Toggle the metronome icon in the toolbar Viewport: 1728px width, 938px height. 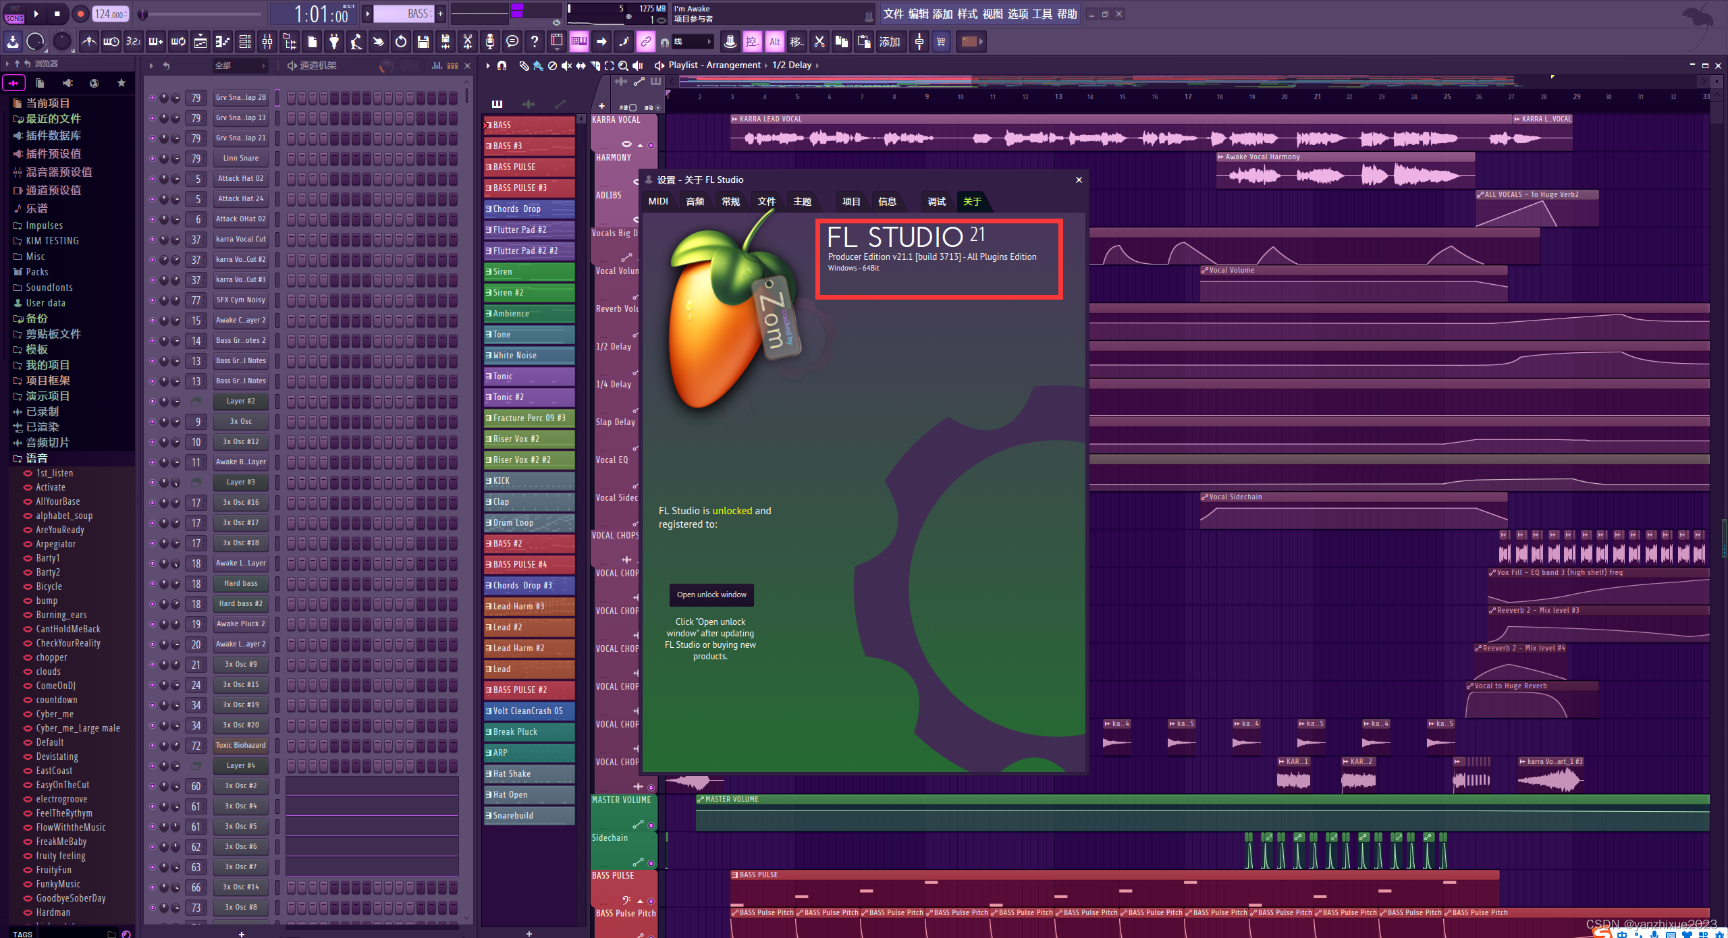click(89, 42)
